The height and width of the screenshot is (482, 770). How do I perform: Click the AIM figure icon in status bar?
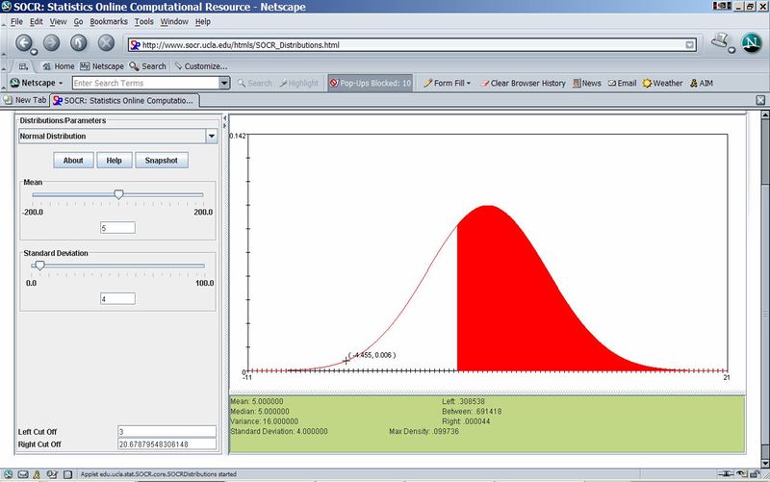pyautogui.click(x=37, y=474)
